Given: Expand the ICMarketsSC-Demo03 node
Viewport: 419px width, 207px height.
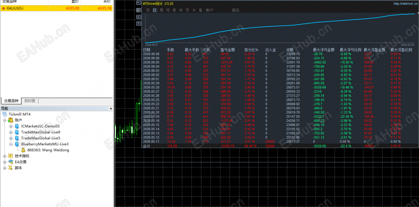Looking at the screenshot, I should click(11, 126).
